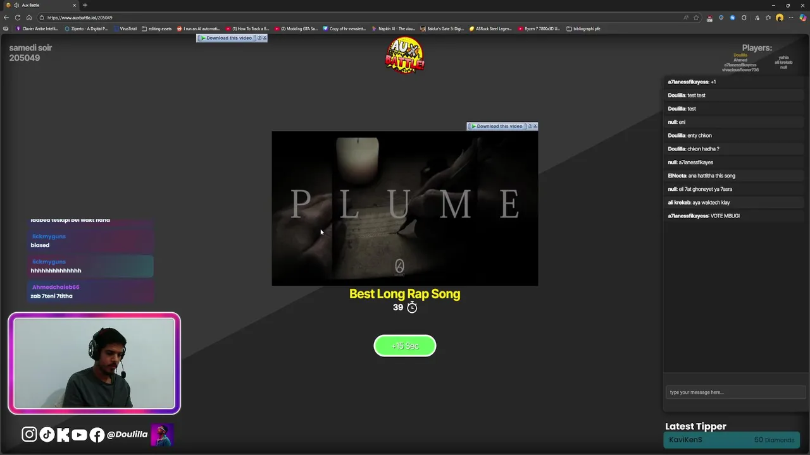Screen dimensions: 810x455
Task: Click the webcam feed overlay
Action: click(x=94, y=363)
